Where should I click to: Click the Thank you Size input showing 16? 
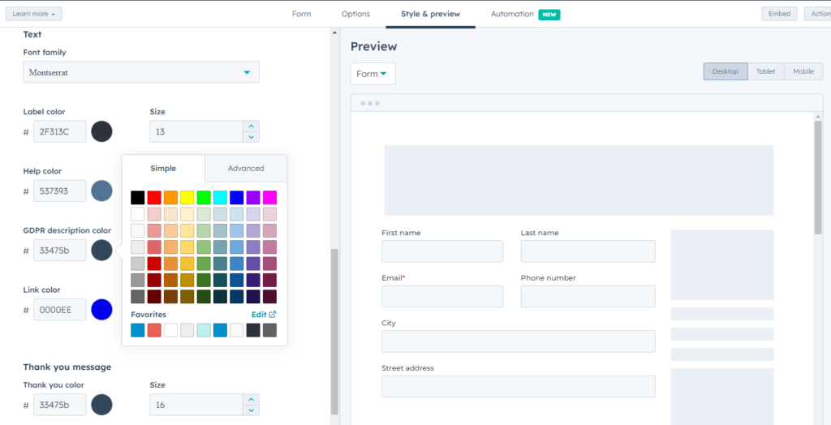tap(196, 405)
